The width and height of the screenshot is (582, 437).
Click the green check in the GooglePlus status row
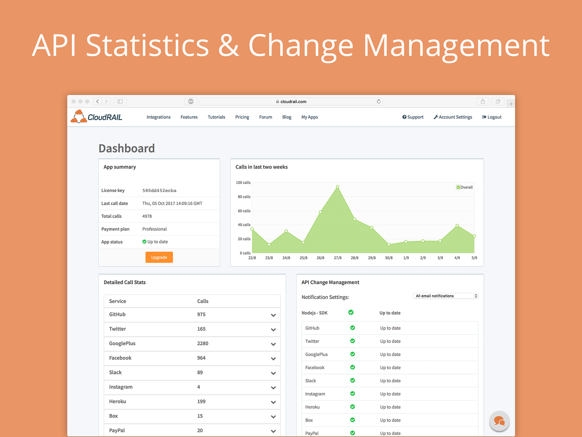click(x=352, y=354)
